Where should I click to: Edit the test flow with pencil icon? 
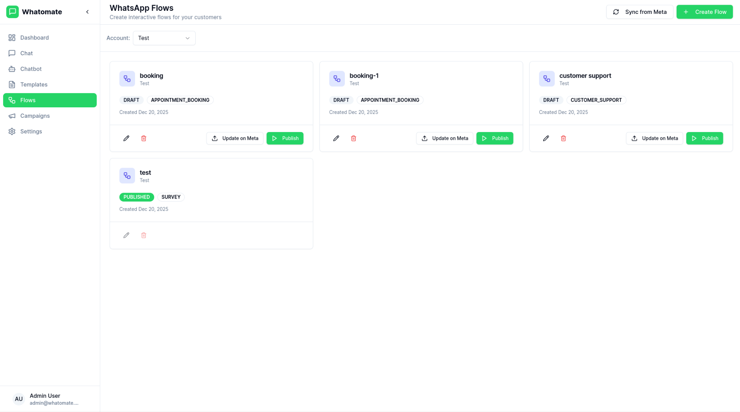[x=126, y=235]
